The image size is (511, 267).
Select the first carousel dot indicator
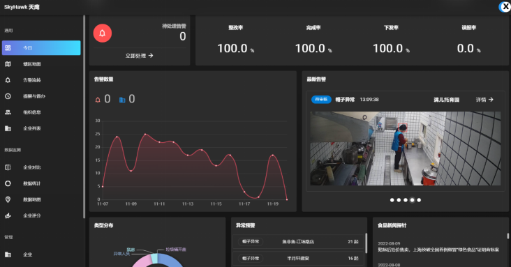[392, 200]
